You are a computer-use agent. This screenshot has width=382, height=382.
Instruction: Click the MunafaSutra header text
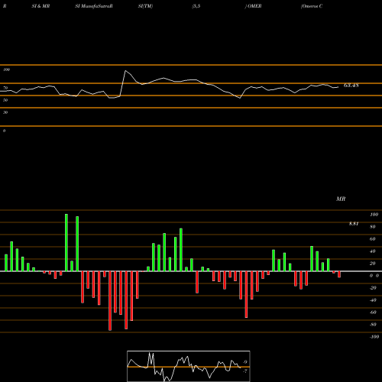96,6
